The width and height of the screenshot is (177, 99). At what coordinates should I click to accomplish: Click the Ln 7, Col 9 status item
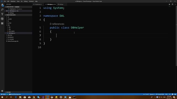pyautogui.click(x=146, y=94)
